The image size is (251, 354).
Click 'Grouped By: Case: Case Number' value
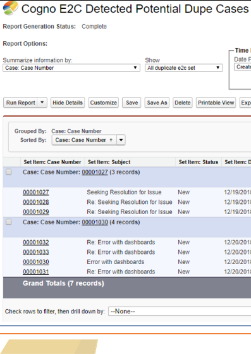coord(77,131)
